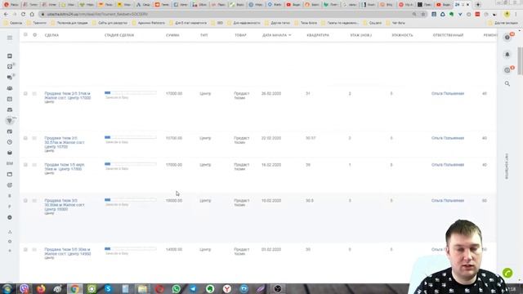The image size is (523, 294).
Task: Check the deal dated 10.02.2020
Action: [x=25, y=201]
